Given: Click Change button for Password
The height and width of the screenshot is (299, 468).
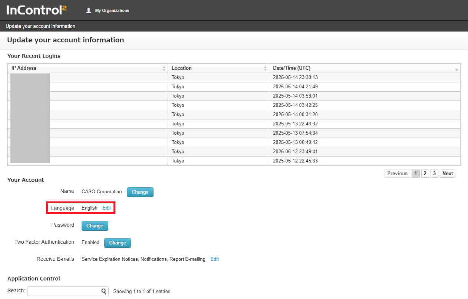Looking at the screenshot, I should [95, 226].
